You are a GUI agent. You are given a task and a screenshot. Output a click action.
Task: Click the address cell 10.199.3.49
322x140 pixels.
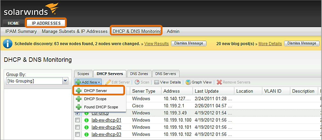point(175,113)
